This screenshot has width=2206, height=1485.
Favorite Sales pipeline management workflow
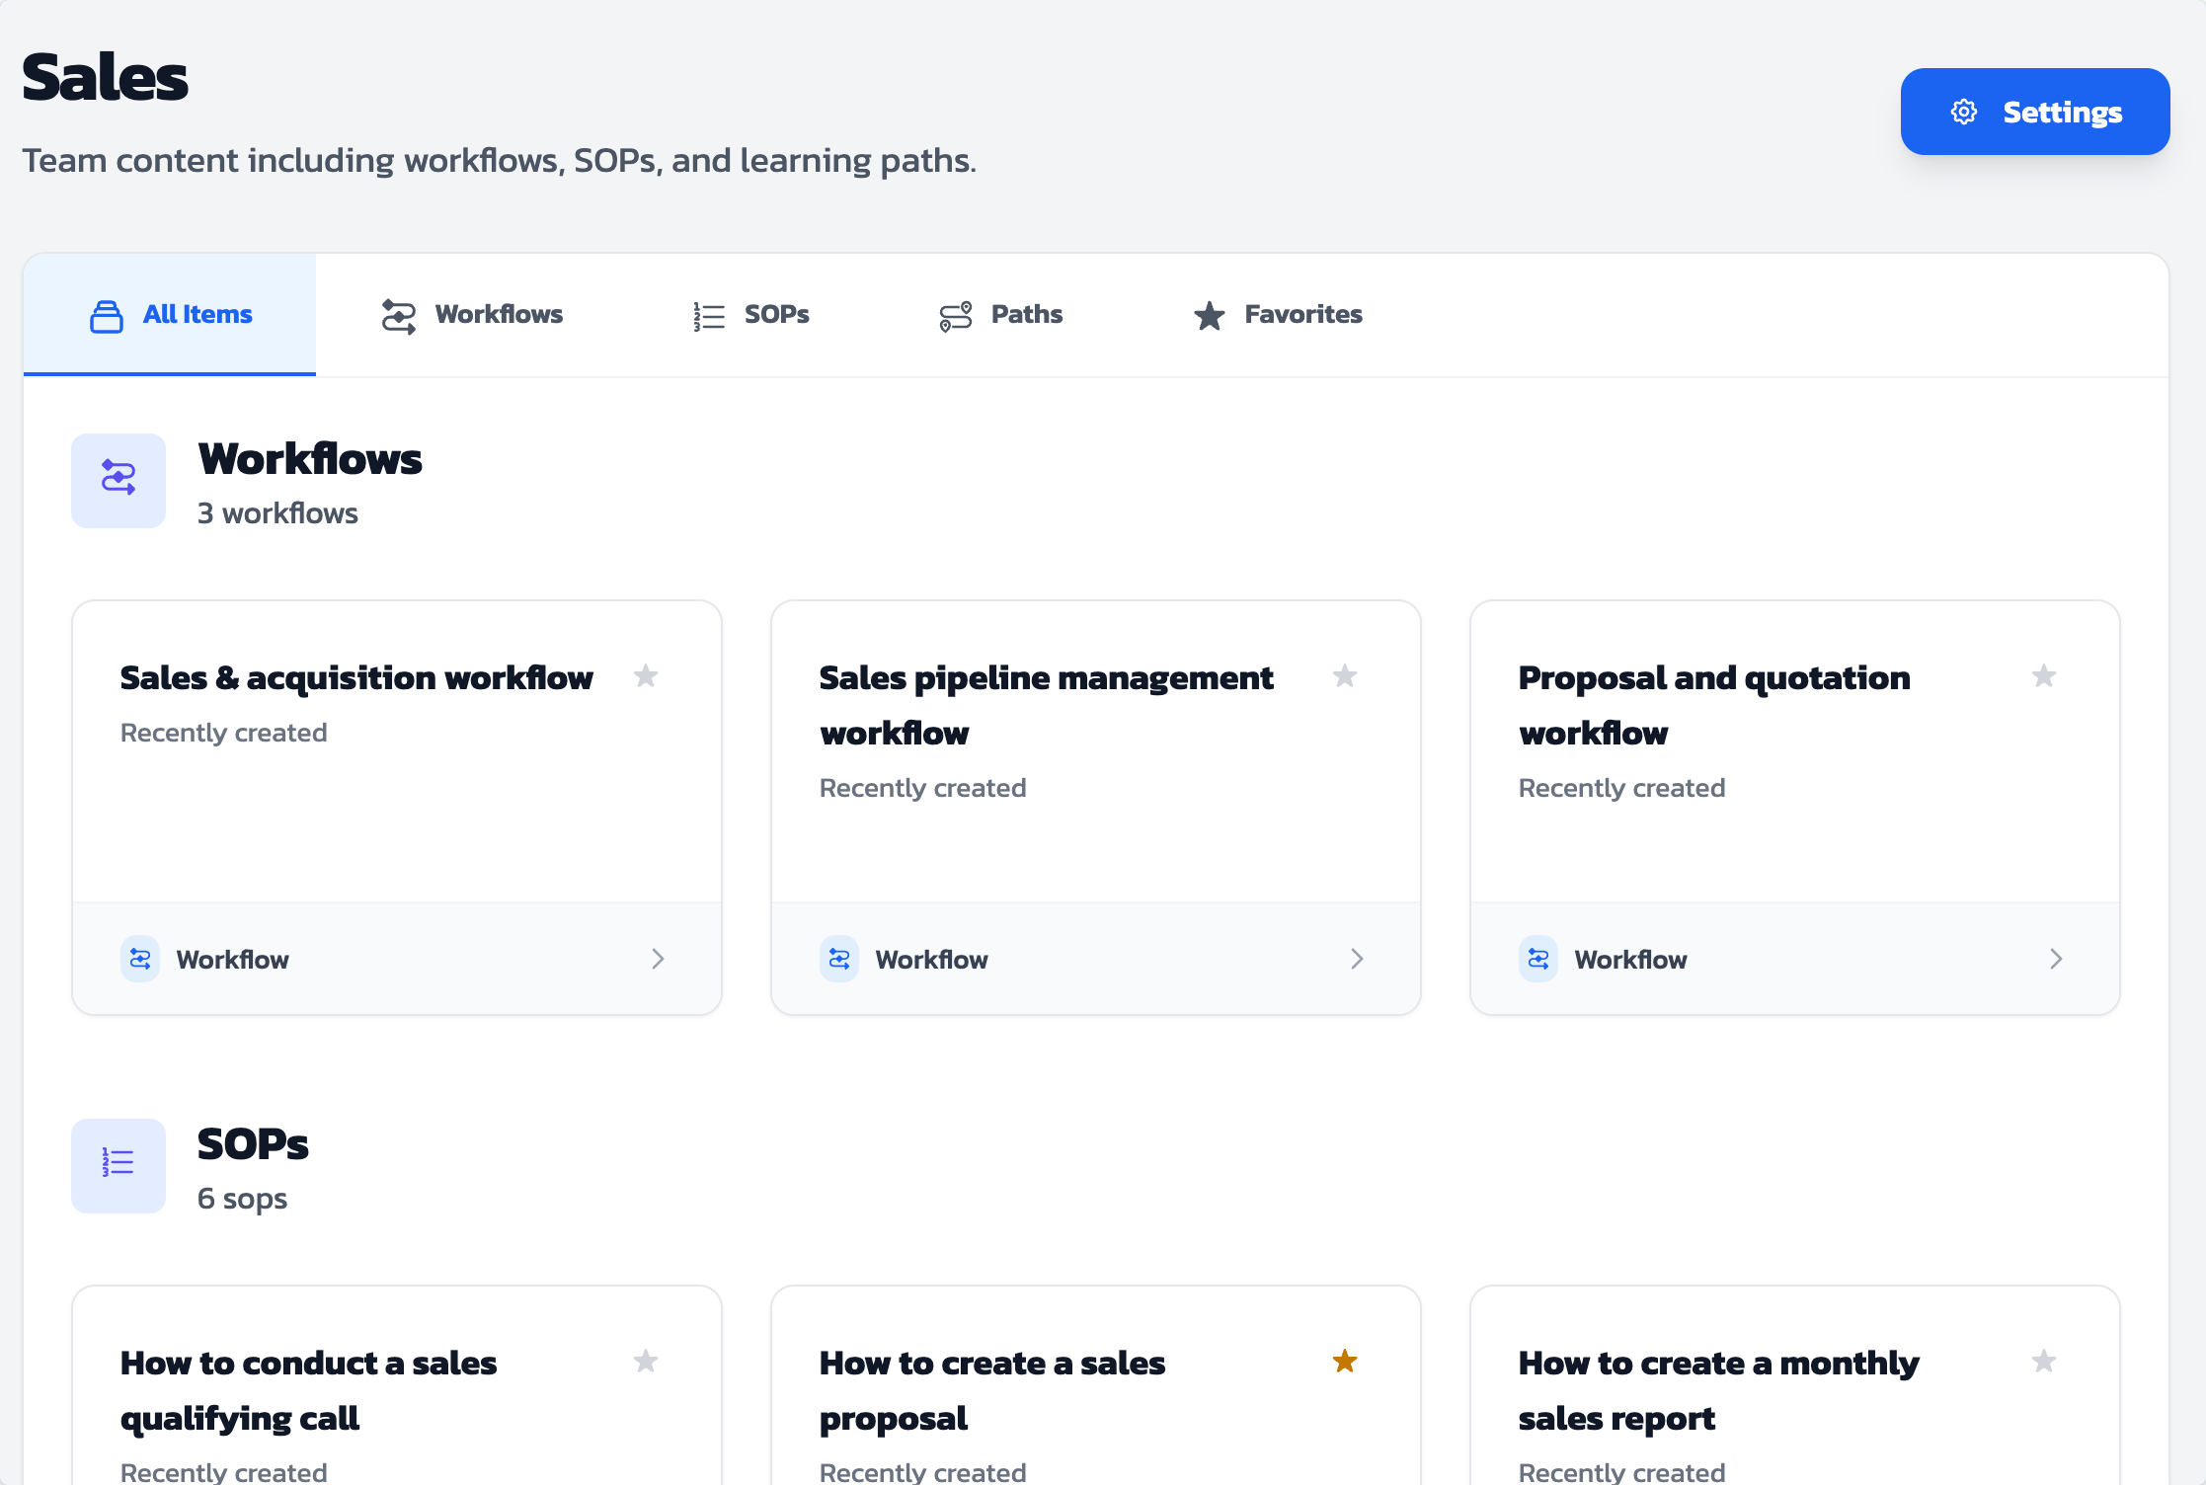coord(1345,676)
